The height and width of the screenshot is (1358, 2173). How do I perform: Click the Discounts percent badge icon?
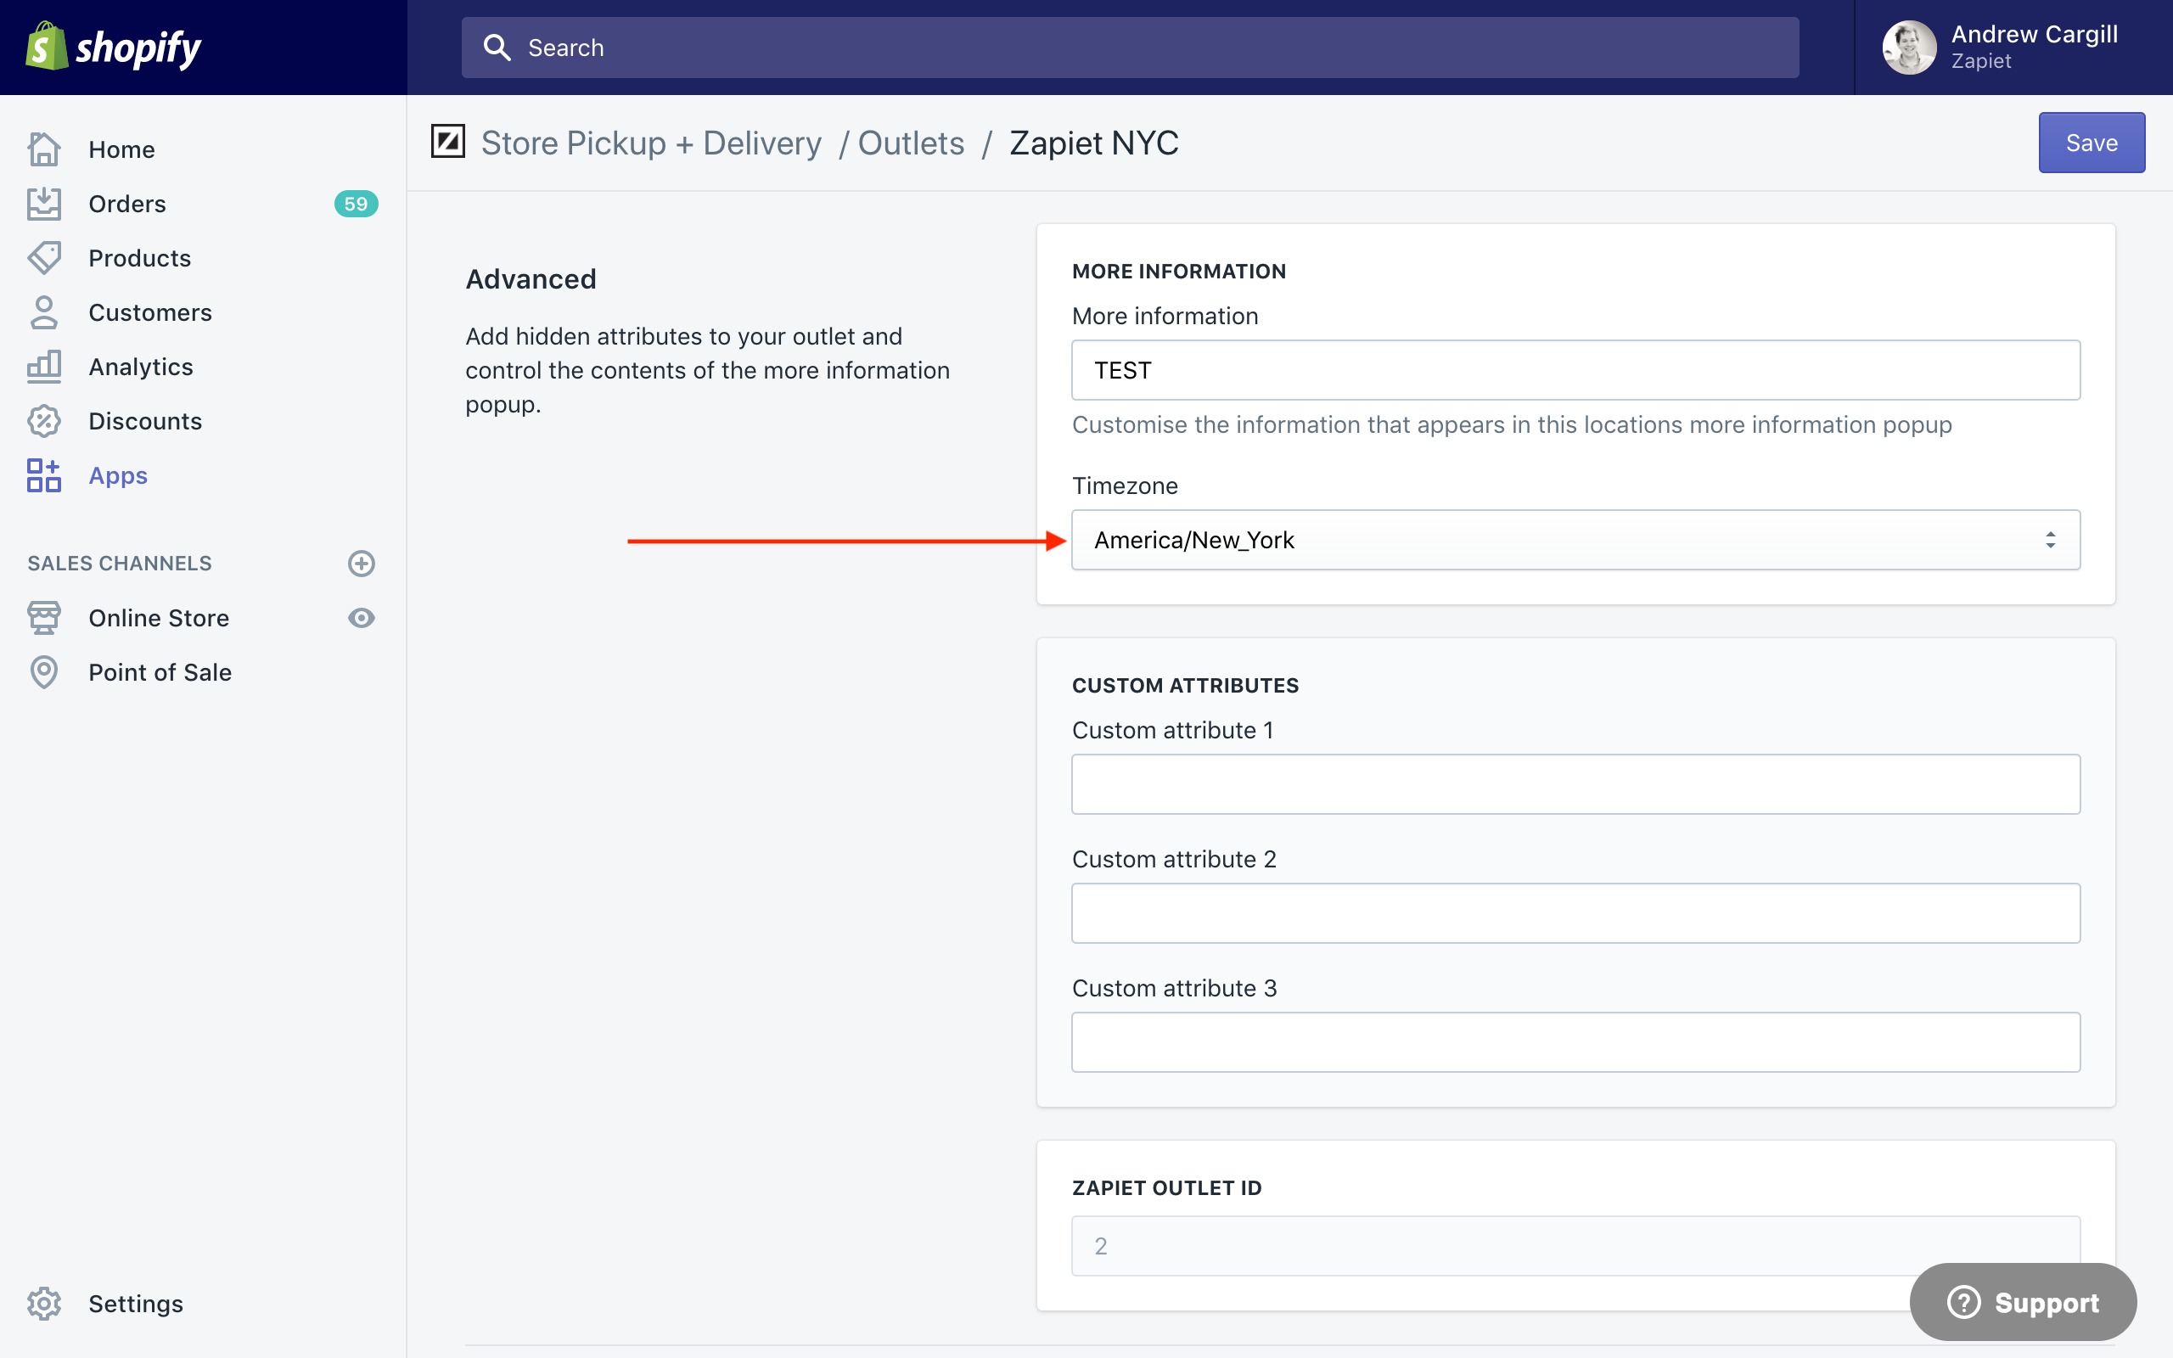coord(44,421)
